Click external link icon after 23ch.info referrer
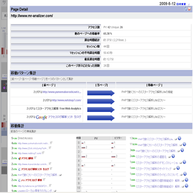This screenshot has height=193, width=193. [50, 148]
